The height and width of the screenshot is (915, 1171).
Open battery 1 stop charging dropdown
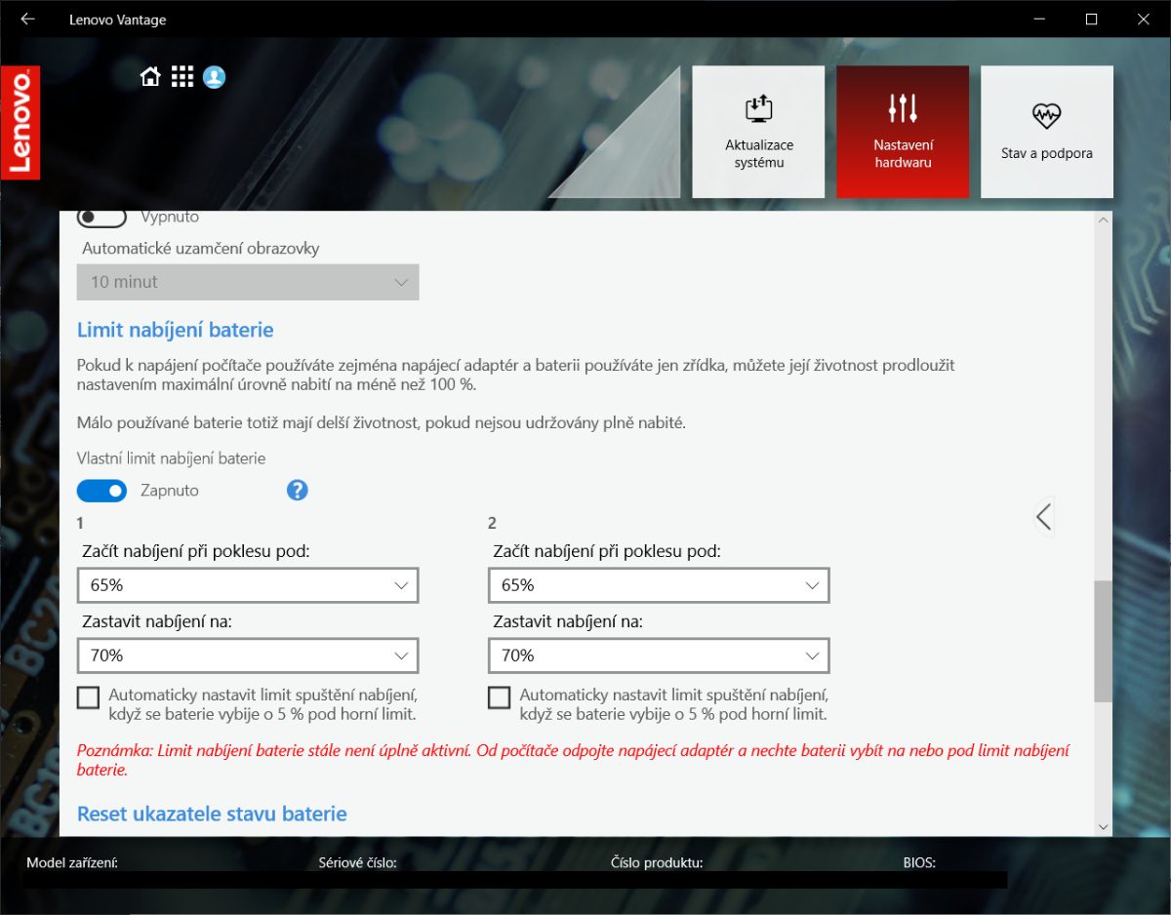tap(248, 656)
